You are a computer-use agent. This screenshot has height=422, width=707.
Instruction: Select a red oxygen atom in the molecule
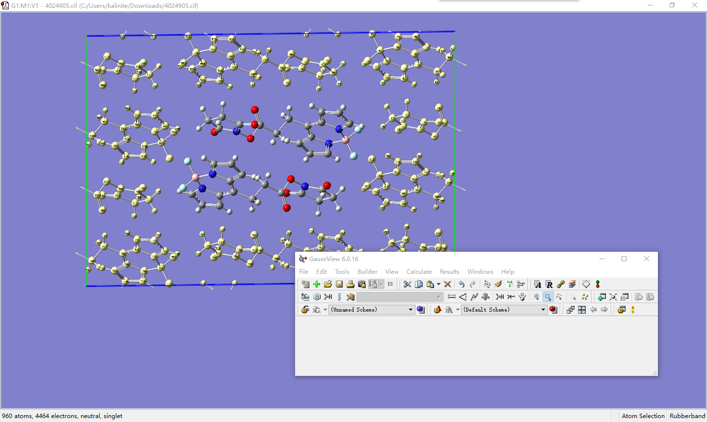[254, 110]
